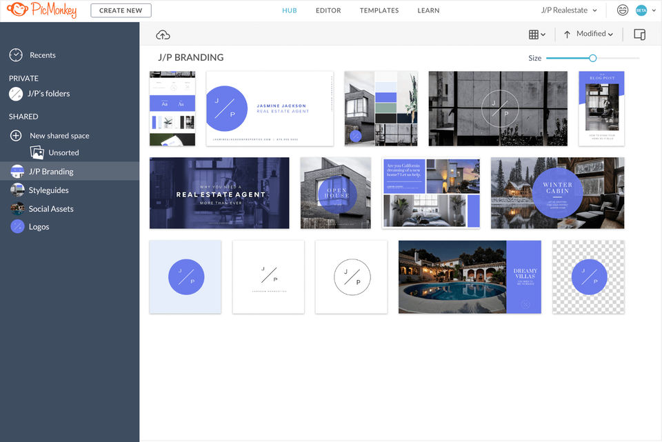Click the Recents clock icon
The width and height of the screenshot is (662, 442).
pyautogui.click(x=16, y=55)
